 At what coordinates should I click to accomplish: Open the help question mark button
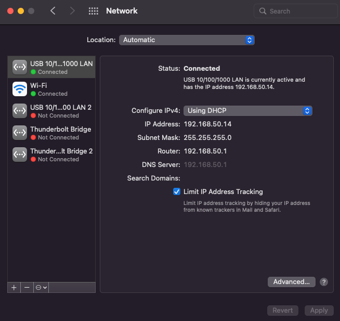click(324, 282)
